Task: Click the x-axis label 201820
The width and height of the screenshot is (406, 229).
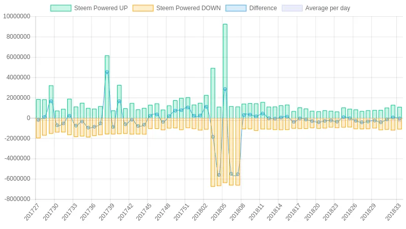Action: pyautogui.click(x=312, y=212)
